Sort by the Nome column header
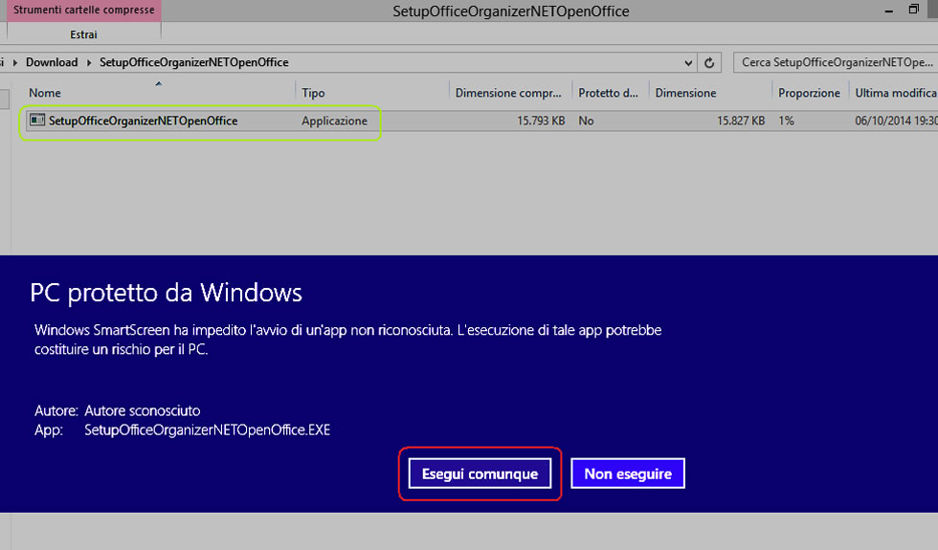 [45, 93]
